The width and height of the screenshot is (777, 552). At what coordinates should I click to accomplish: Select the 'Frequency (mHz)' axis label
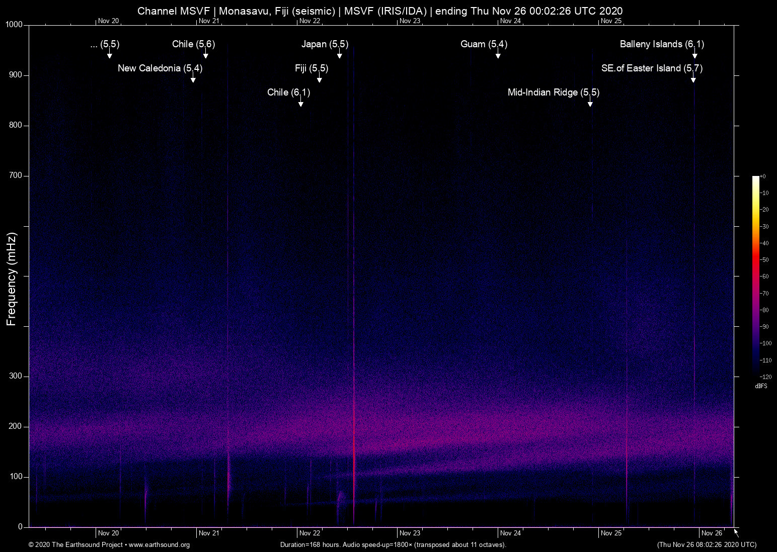coord(12,279)
